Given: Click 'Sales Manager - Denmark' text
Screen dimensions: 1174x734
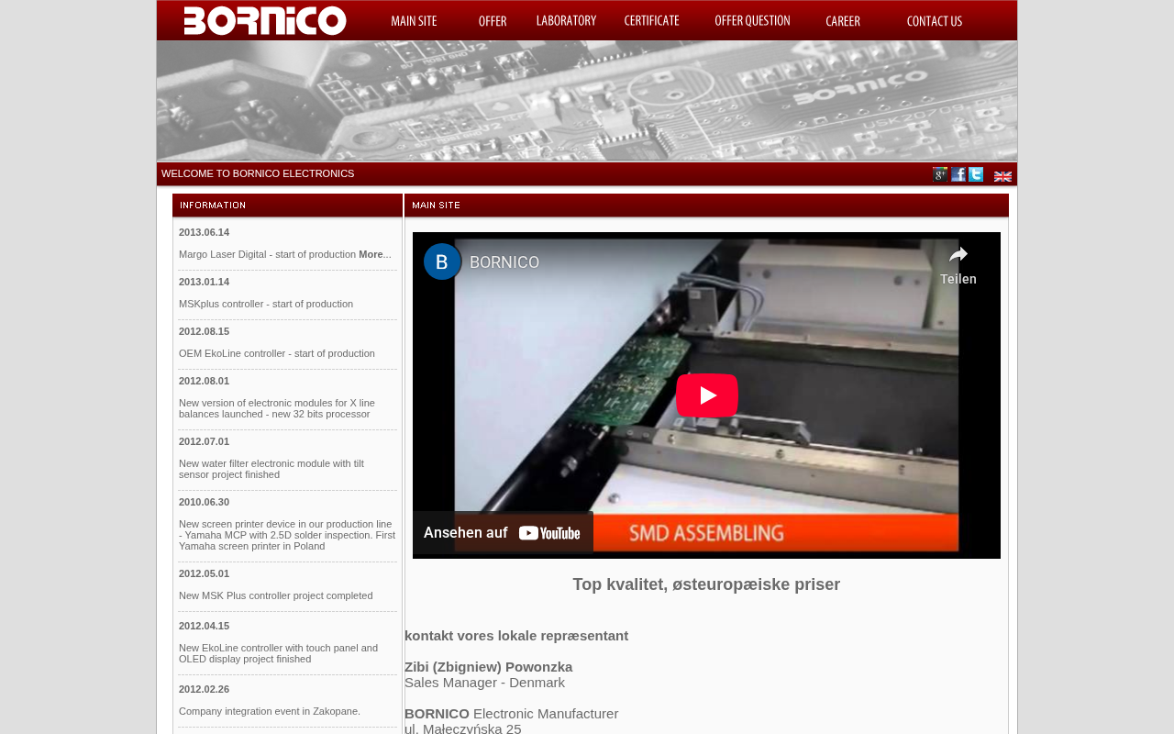Looking at the screenshot, I should [484, 683].
